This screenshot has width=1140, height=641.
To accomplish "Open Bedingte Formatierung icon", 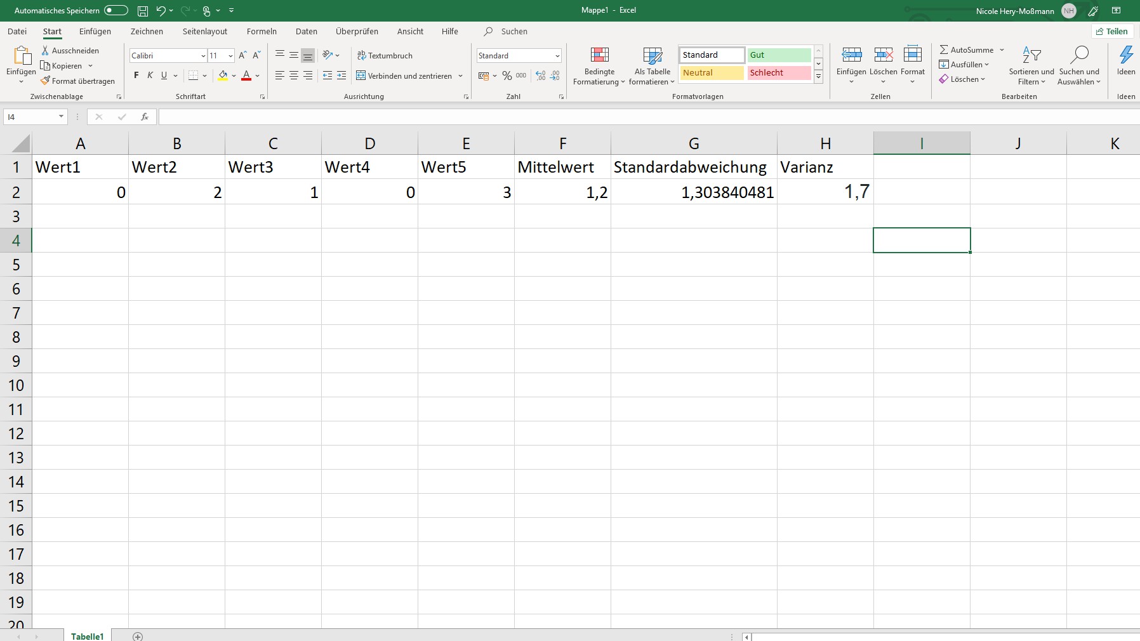I will coord(599,56).
